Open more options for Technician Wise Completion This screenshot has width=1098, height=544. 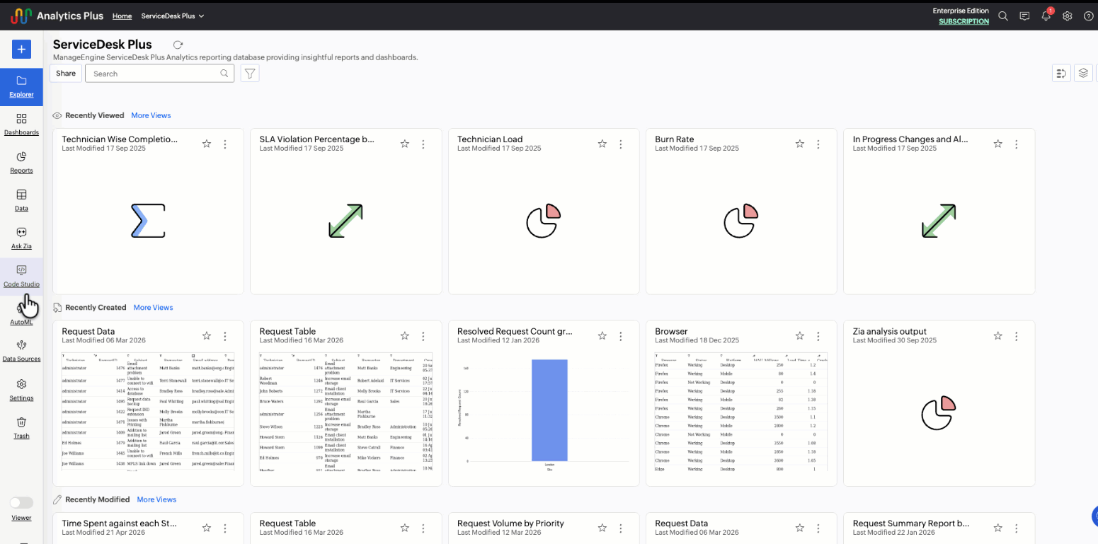coord(225,144)
